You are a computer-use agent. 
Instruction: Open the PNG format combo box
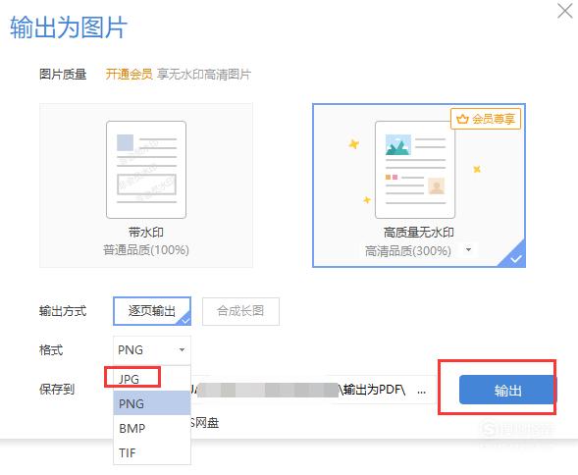click(x=152, y=349)
